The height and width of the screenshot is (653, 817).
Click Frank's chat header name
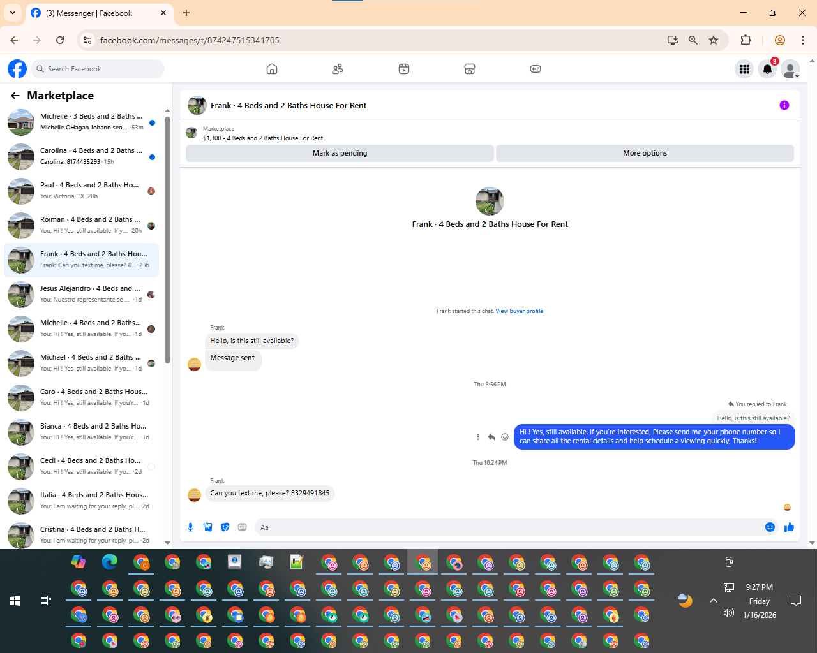[289, 106]
